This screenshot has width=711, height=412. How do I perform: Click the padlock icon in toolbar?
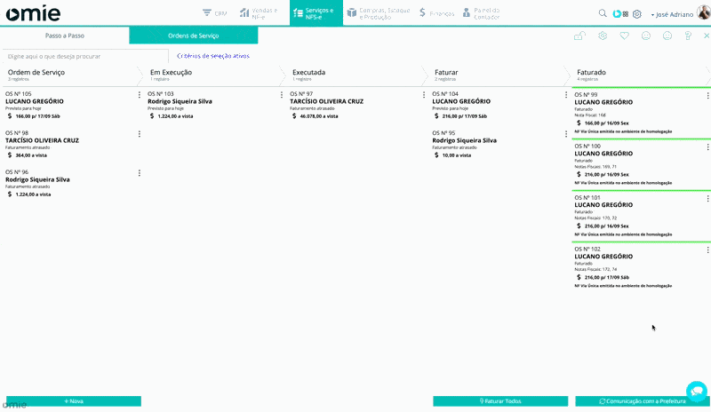coord(579,36)
